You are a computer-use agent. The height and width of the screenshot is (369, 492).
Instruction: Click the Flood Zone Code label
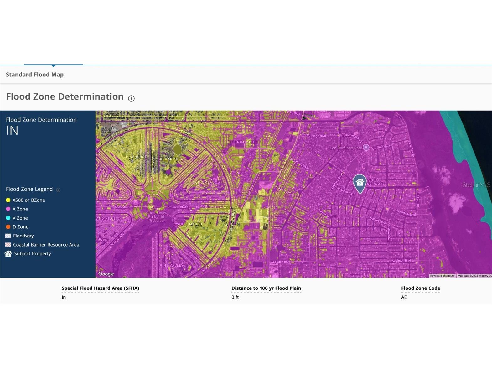tap(420, 288)
